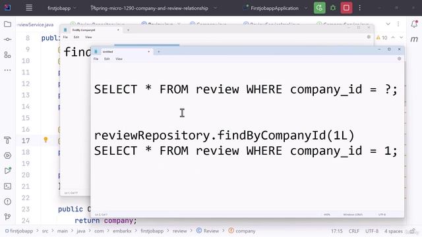
Task: Go to next highlighted problem arrow
Action: pyautogui.click(x=402, y=38)
